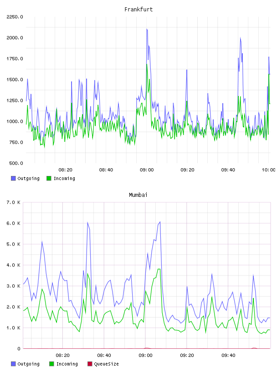
Task: Click the green Incoming swatch in Frankfurt legend
Action: tap(49, 178)
